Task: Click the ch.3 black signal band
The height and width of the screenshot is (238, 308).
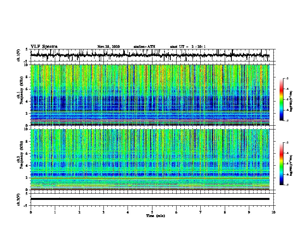Action: pyautogui.click(x=150, y=199)
